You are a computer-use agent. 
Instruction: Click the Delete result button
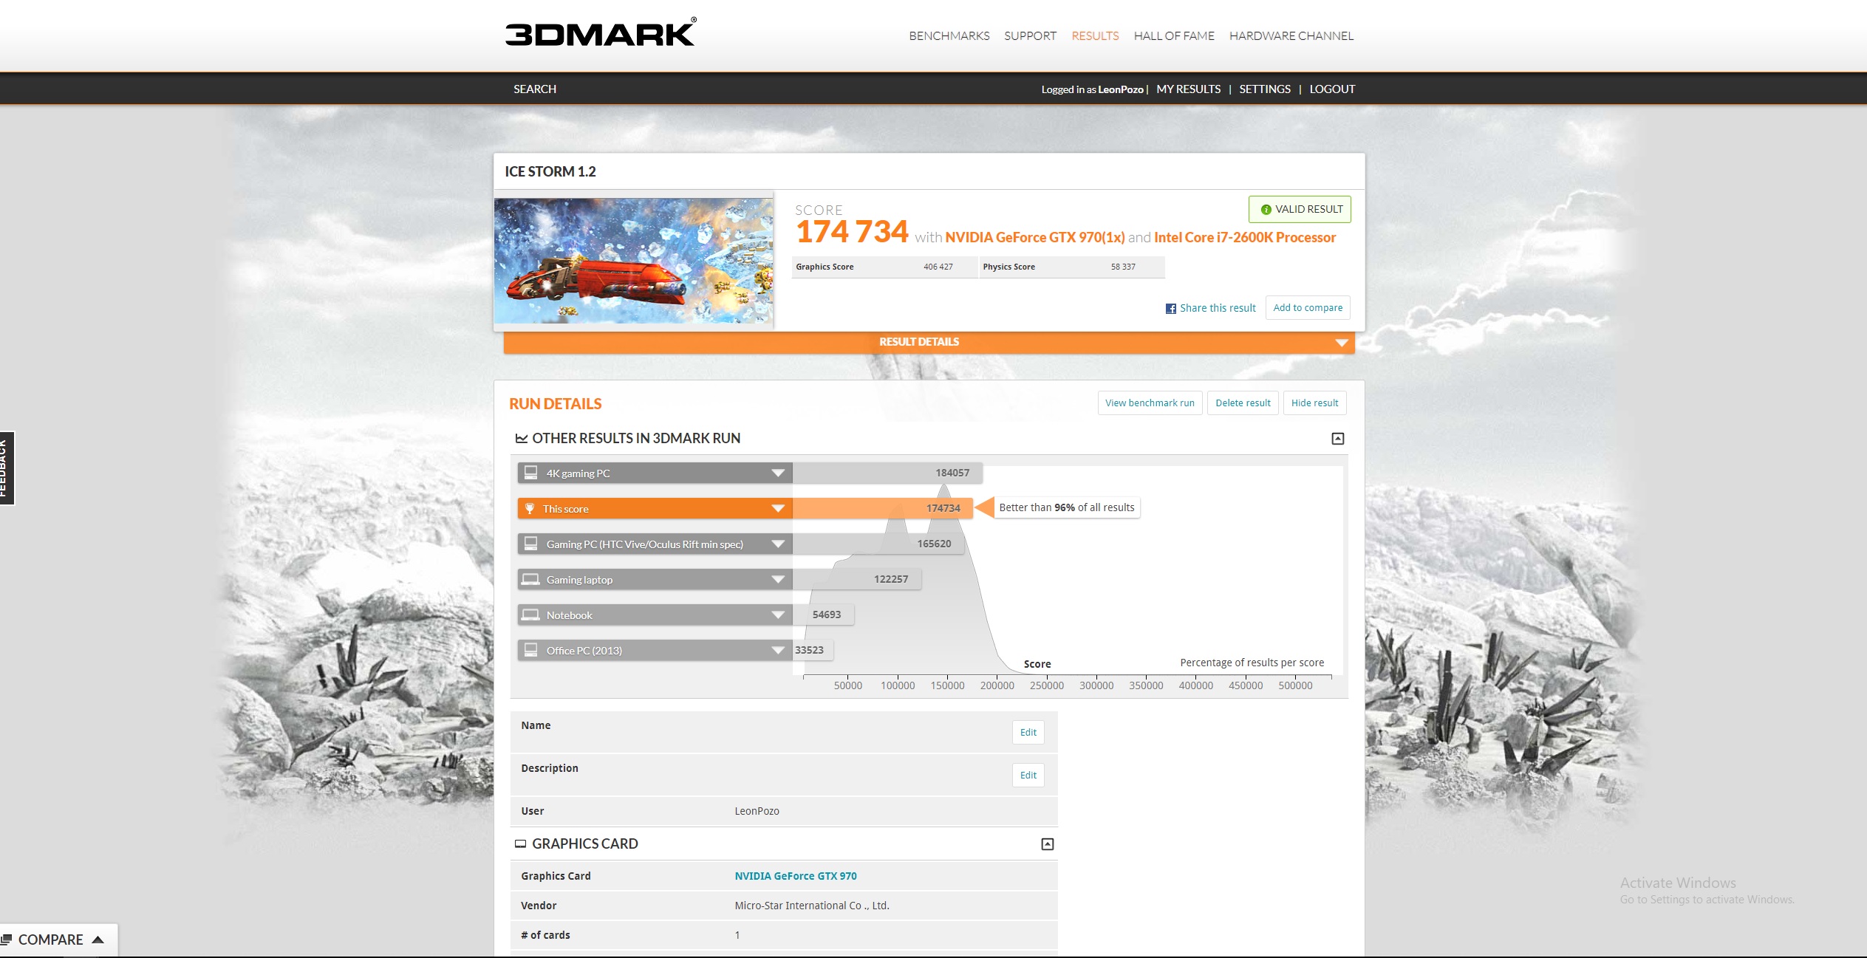tap(1243, 403)
